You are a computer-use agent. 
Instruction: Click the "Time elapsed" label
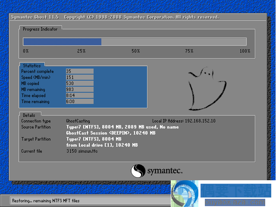[34, 96]
